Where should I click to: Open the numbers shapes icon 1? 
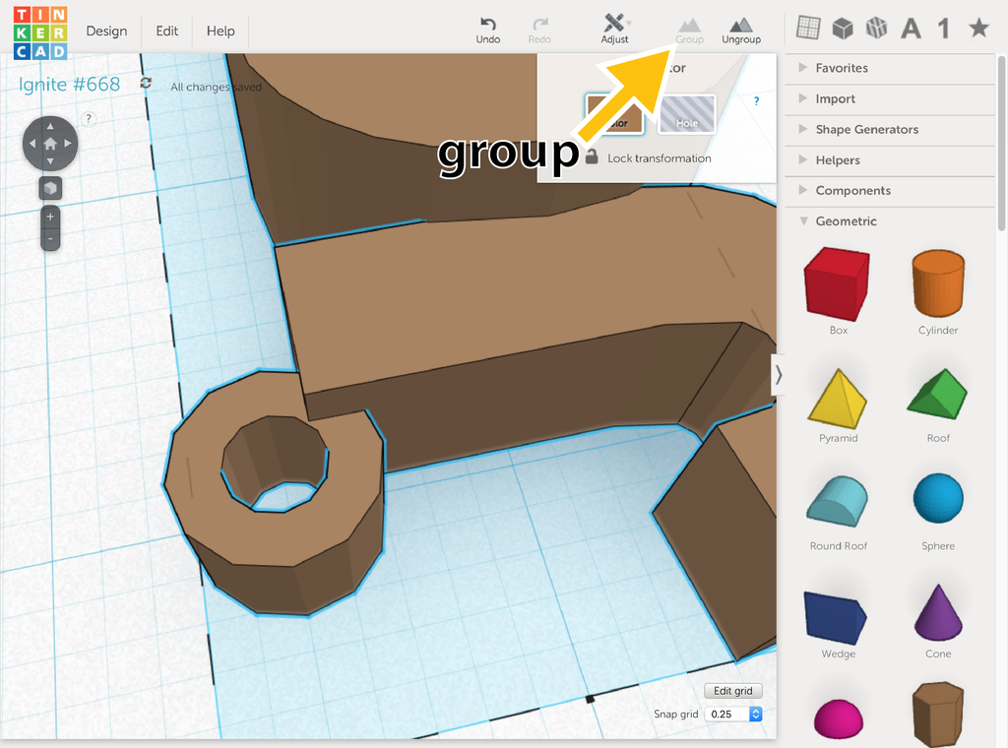(x=944, y=29)
